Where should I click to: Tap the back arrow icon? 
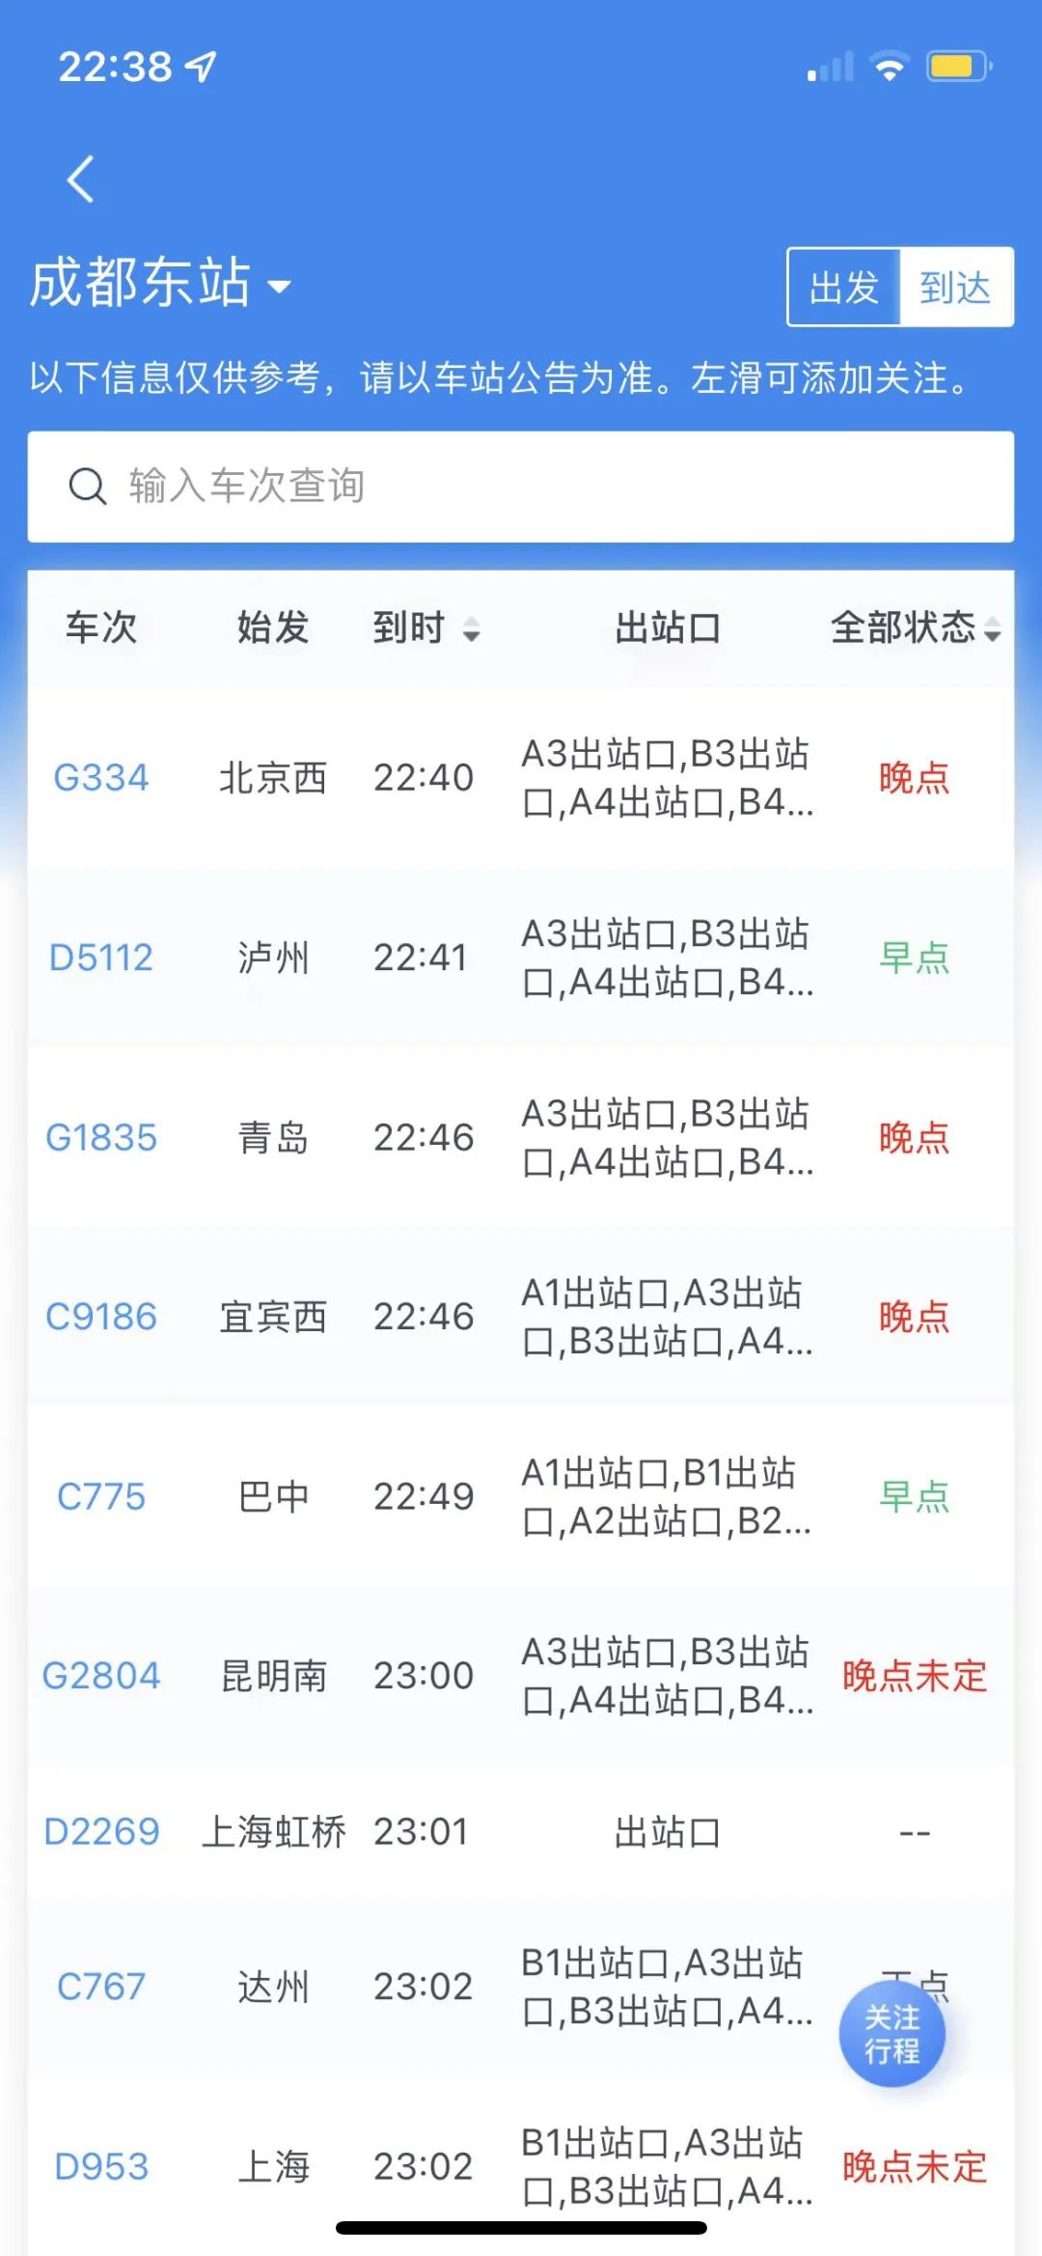[x=81, y=180]
